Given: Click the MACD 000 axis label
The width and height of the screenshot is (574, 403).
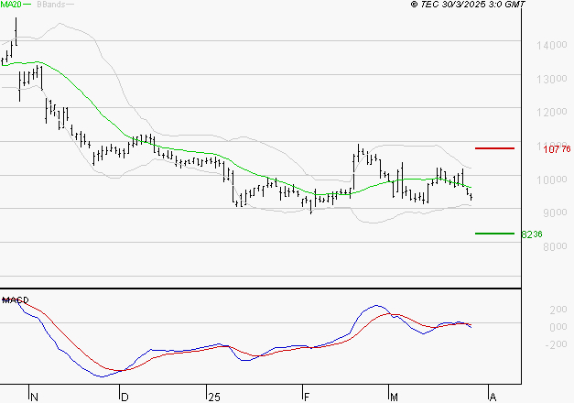Looking at the screenshot, I should click(x=558, y=326).
